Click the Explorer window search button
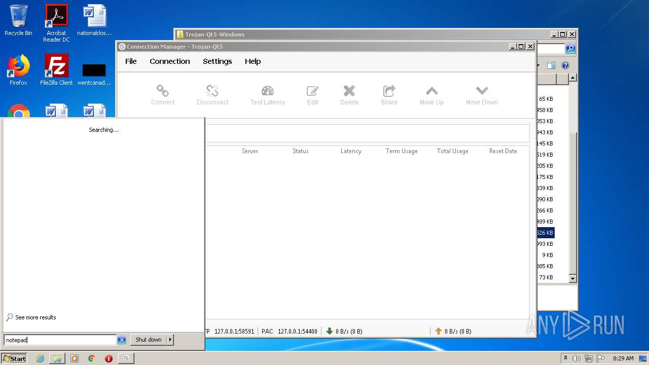The width and height of the screenshot is (649, 365). [x=570, y=49]
